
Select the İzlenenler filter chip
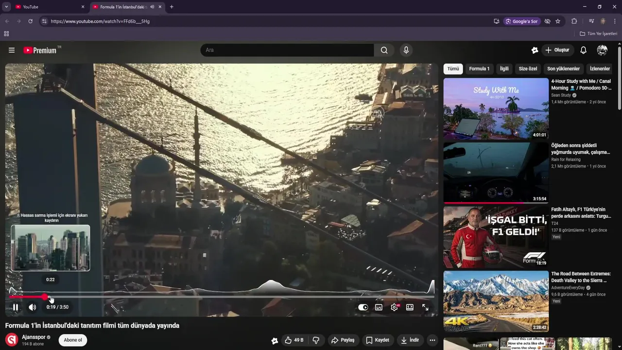coord(600,69)
